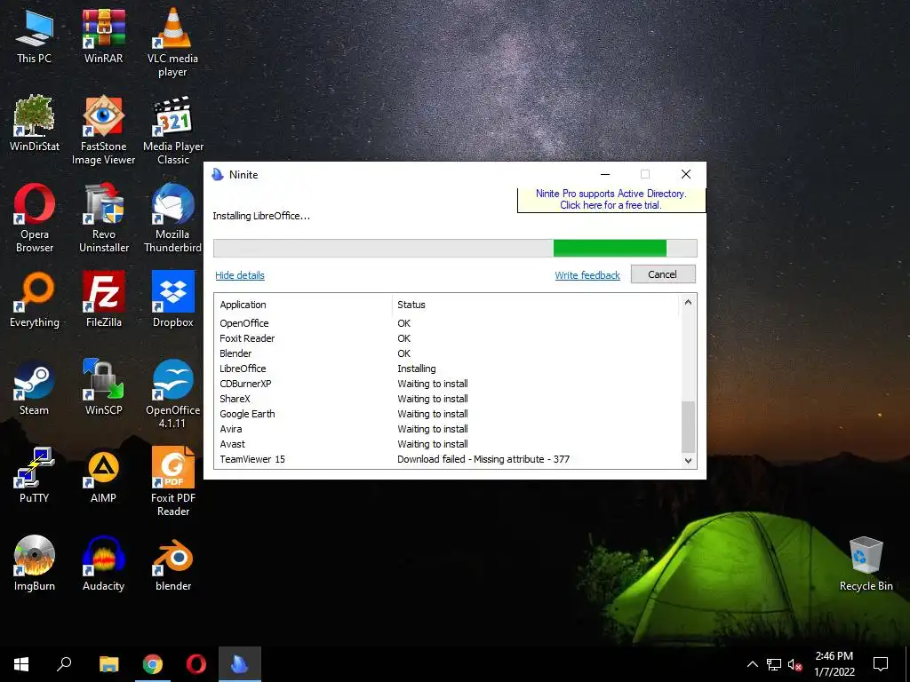Click the Application column header
This screenshot has height=682, width=910.
point(303,305)
